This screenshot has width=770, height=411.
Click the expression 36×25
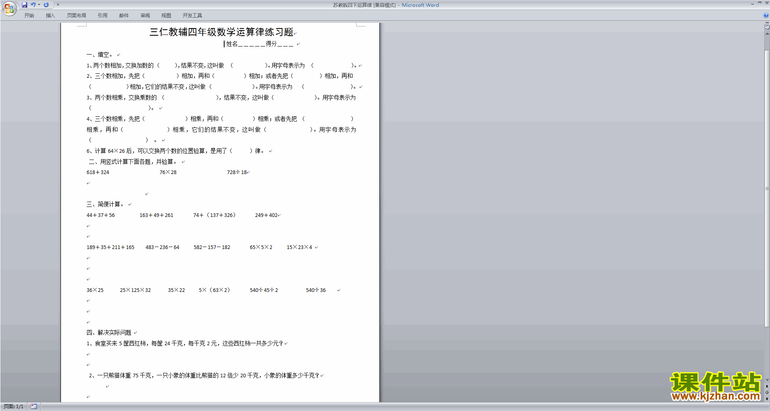pos(95,290)
